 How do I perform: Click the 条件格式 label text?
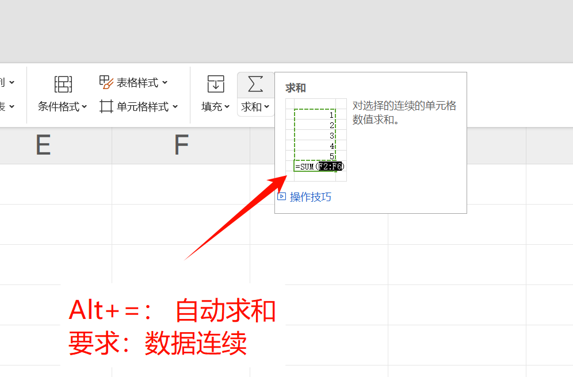pos(59,107)
